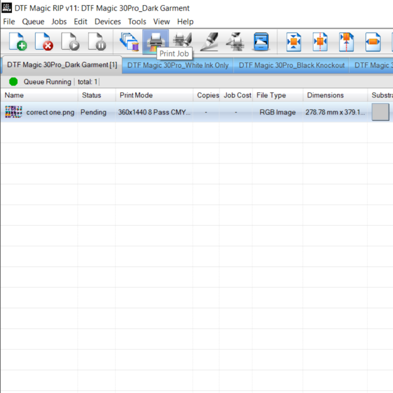Click the center image on page icon
This screenshot has height=393, width=393.
[x=294, y=41]
